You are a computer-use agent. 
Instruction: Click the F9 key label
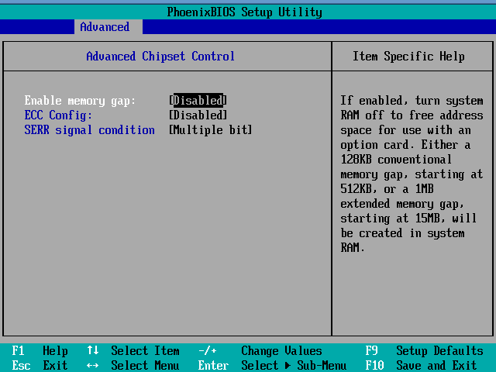[372, 351]
